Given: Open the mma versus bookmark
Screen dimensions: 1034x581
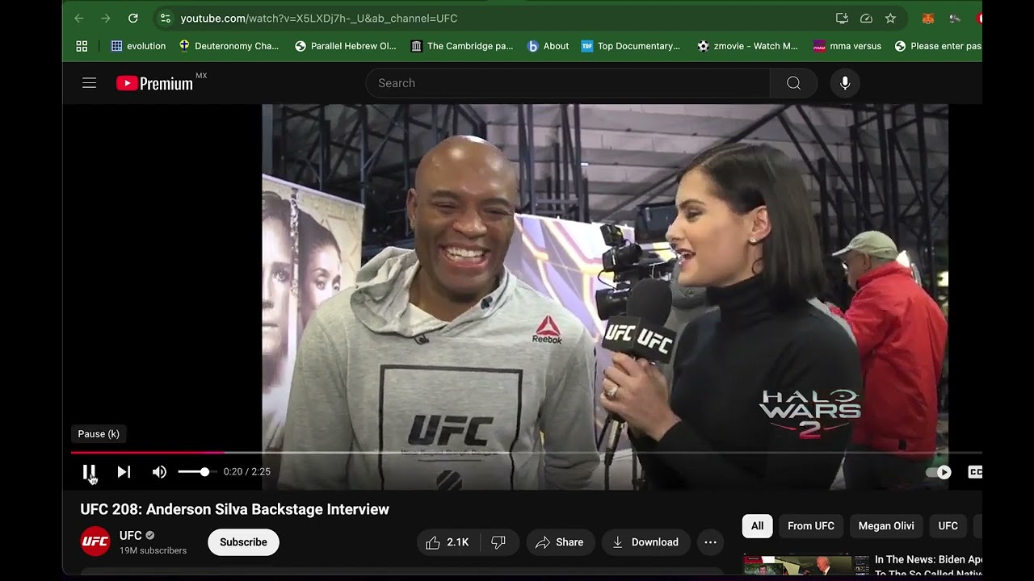Looking at the screenshot, I should click(847, 46).
